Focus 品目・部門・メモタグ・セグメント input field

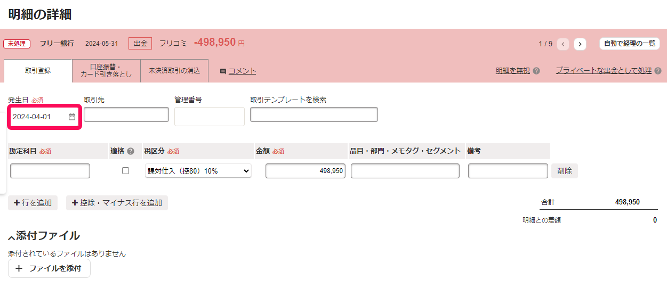(405, 171)
